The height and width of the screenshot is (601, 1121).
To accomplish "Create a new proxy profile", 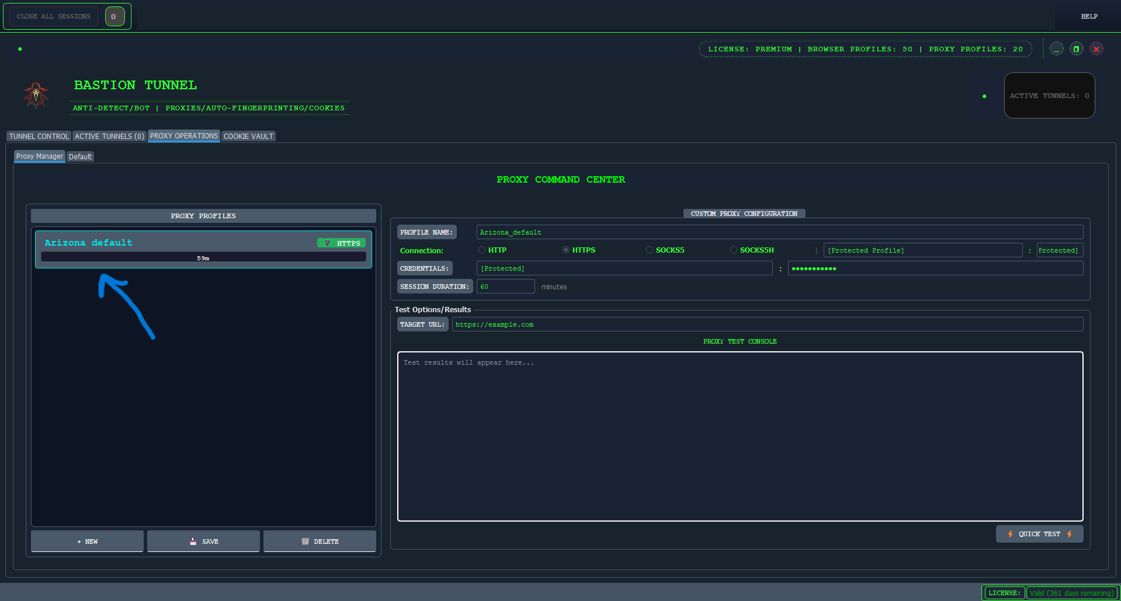I will click(x=87, y=541).
